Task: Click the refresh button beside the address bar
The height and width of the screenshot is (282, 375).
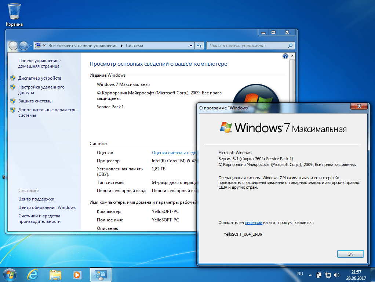Action: point(199,46)
